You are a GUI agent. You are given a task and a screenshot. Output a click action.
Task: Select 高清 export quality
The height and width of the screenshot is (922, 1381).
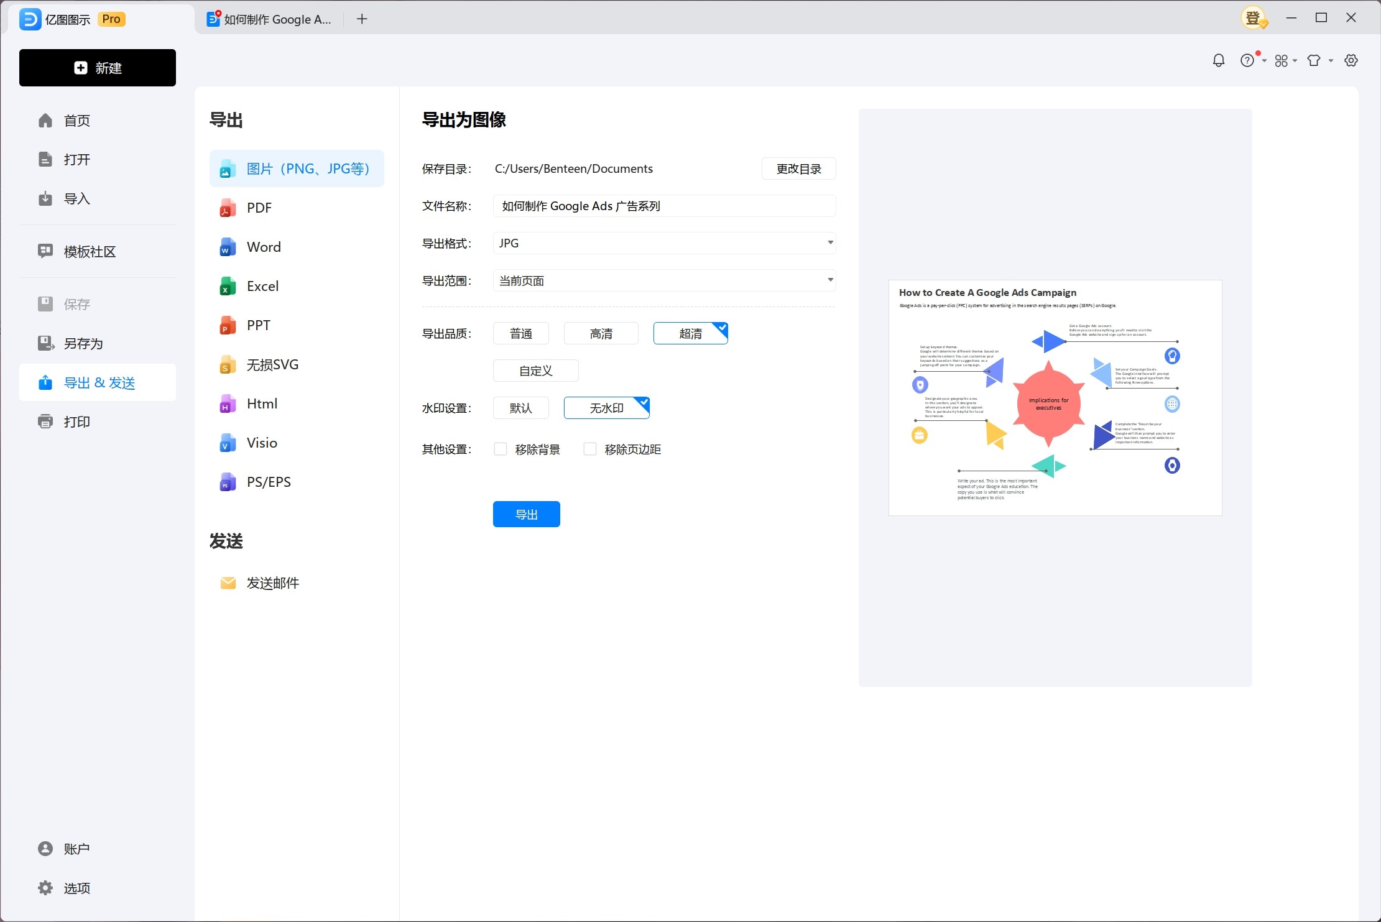coord(601,333)
